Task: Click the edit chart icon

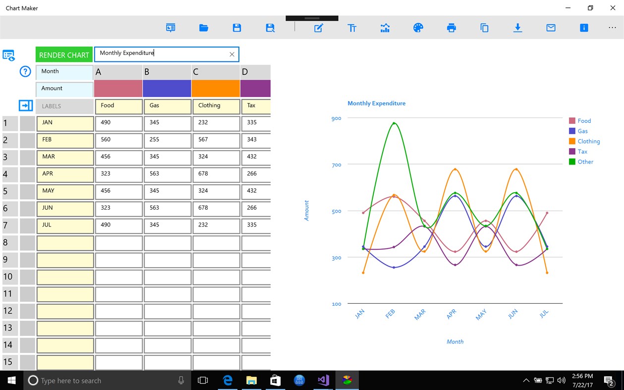Action: (x=319, y=28)
